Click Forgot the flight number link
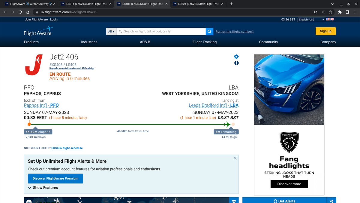Screen dimensions: 360x203 235,31
